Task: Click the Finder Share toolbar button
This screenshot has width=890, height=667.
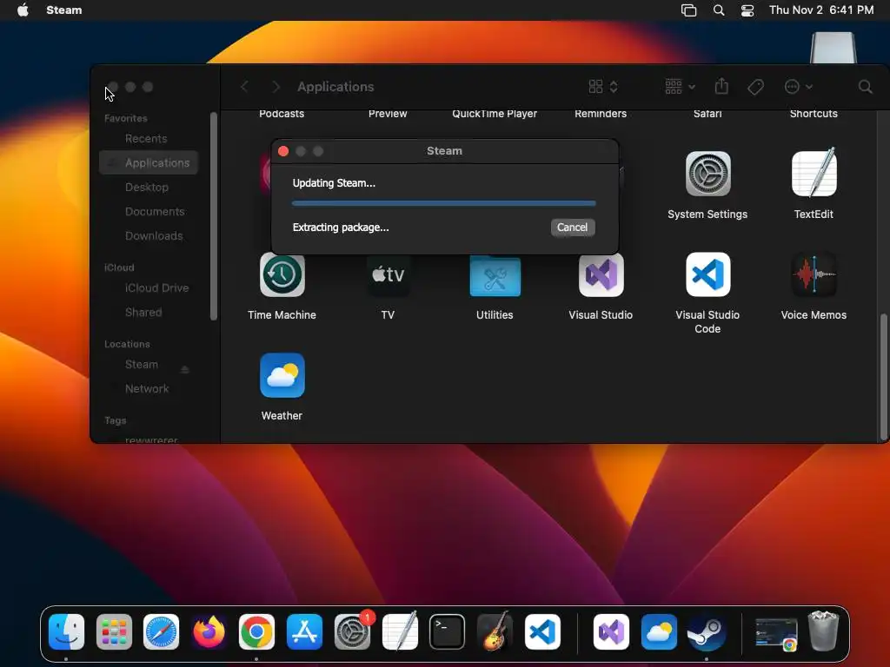Action: pyautogui.click(x=721, y=86)
